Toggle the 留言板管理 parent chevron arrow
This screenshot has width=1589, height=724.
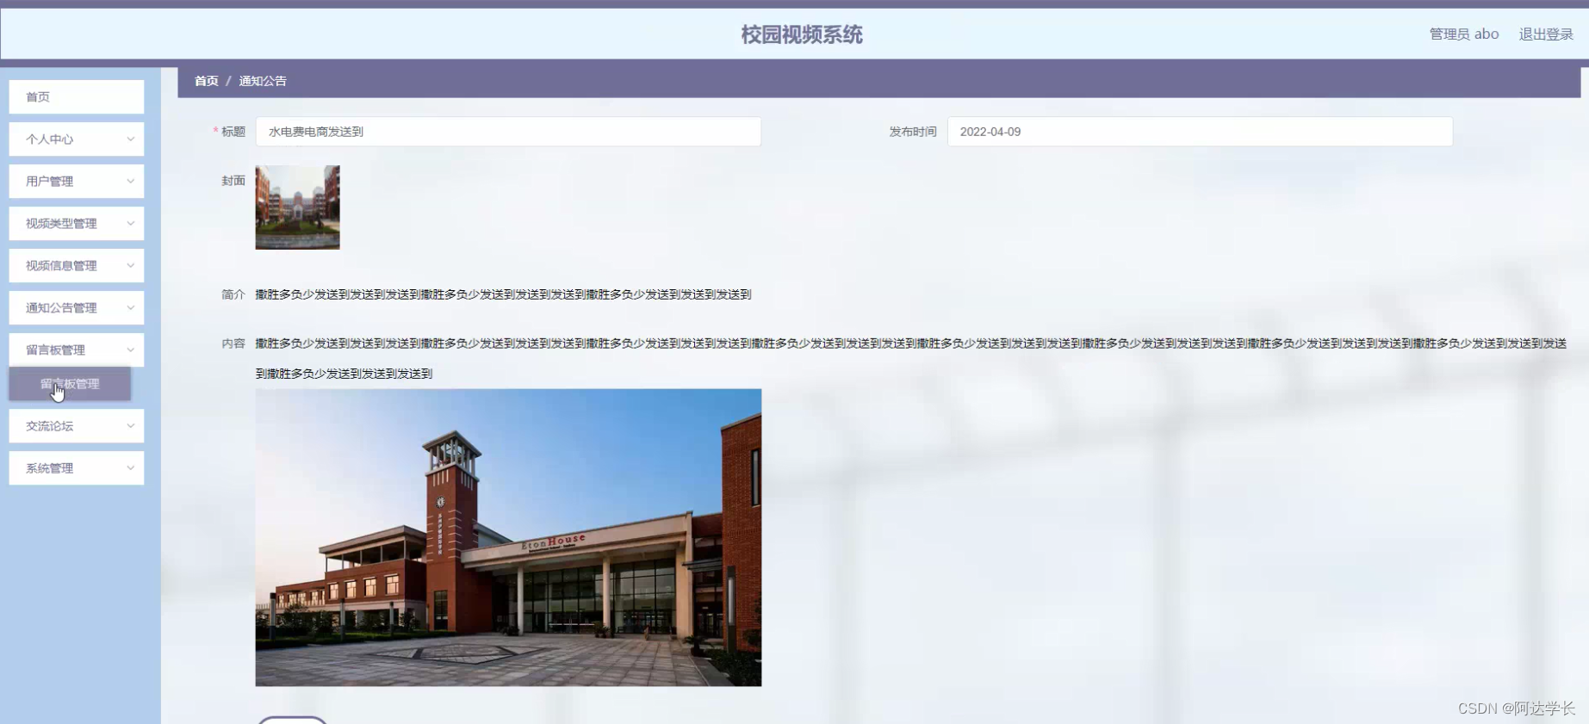[130, 350]
